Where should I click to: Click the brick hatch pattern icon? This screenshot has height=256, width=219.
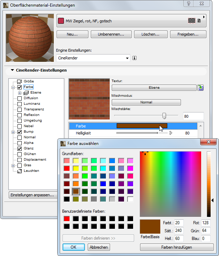191,21
